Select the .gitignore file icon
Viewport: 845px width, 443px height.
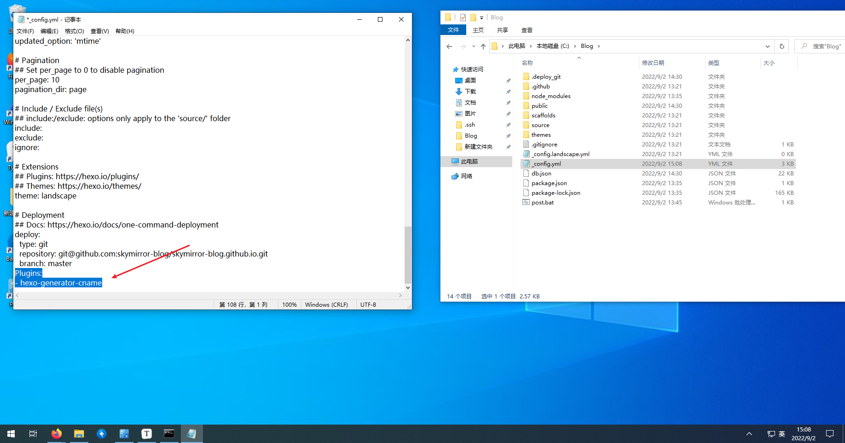(526, 144)
